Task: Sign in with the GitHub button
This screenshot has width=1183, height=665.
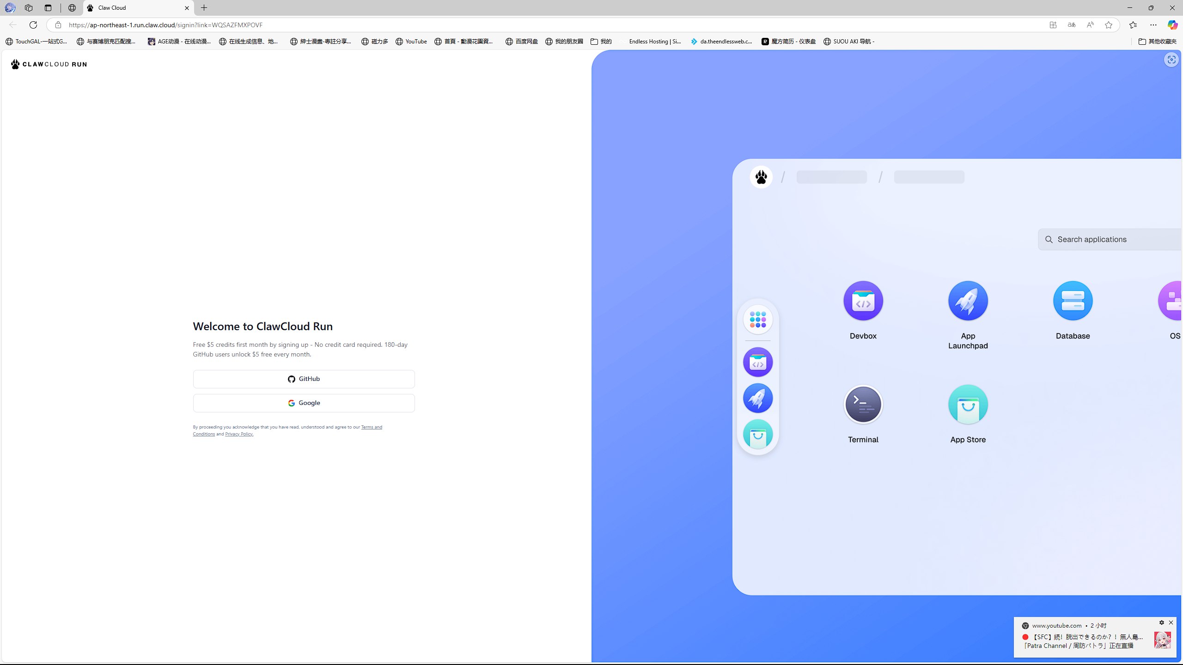Action: 304,379
